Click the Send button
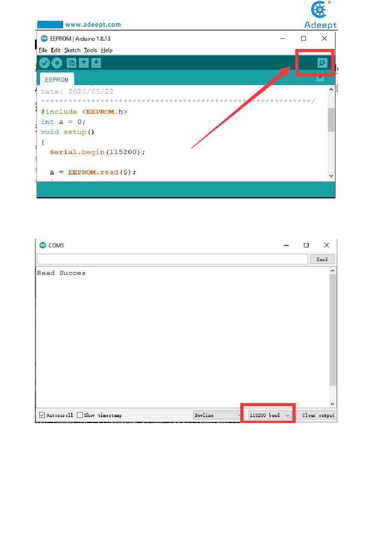The height and width of the screenshot is (552, 373). 322,259
